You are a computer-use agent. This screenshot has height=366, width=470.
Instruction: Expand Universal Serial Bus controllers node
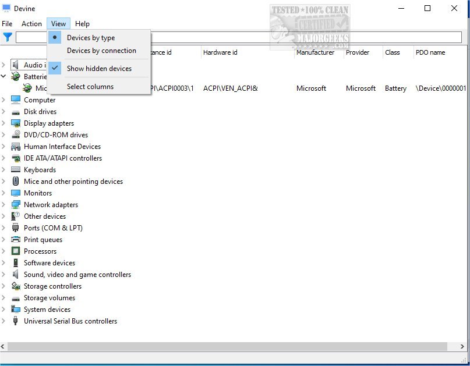point(3,321)
